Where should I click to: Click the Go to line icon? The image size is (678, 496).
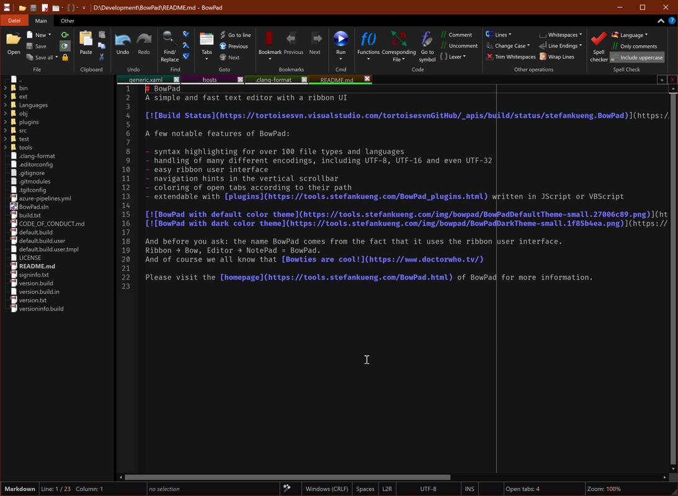pyautogui.click(x=223, y=35)
